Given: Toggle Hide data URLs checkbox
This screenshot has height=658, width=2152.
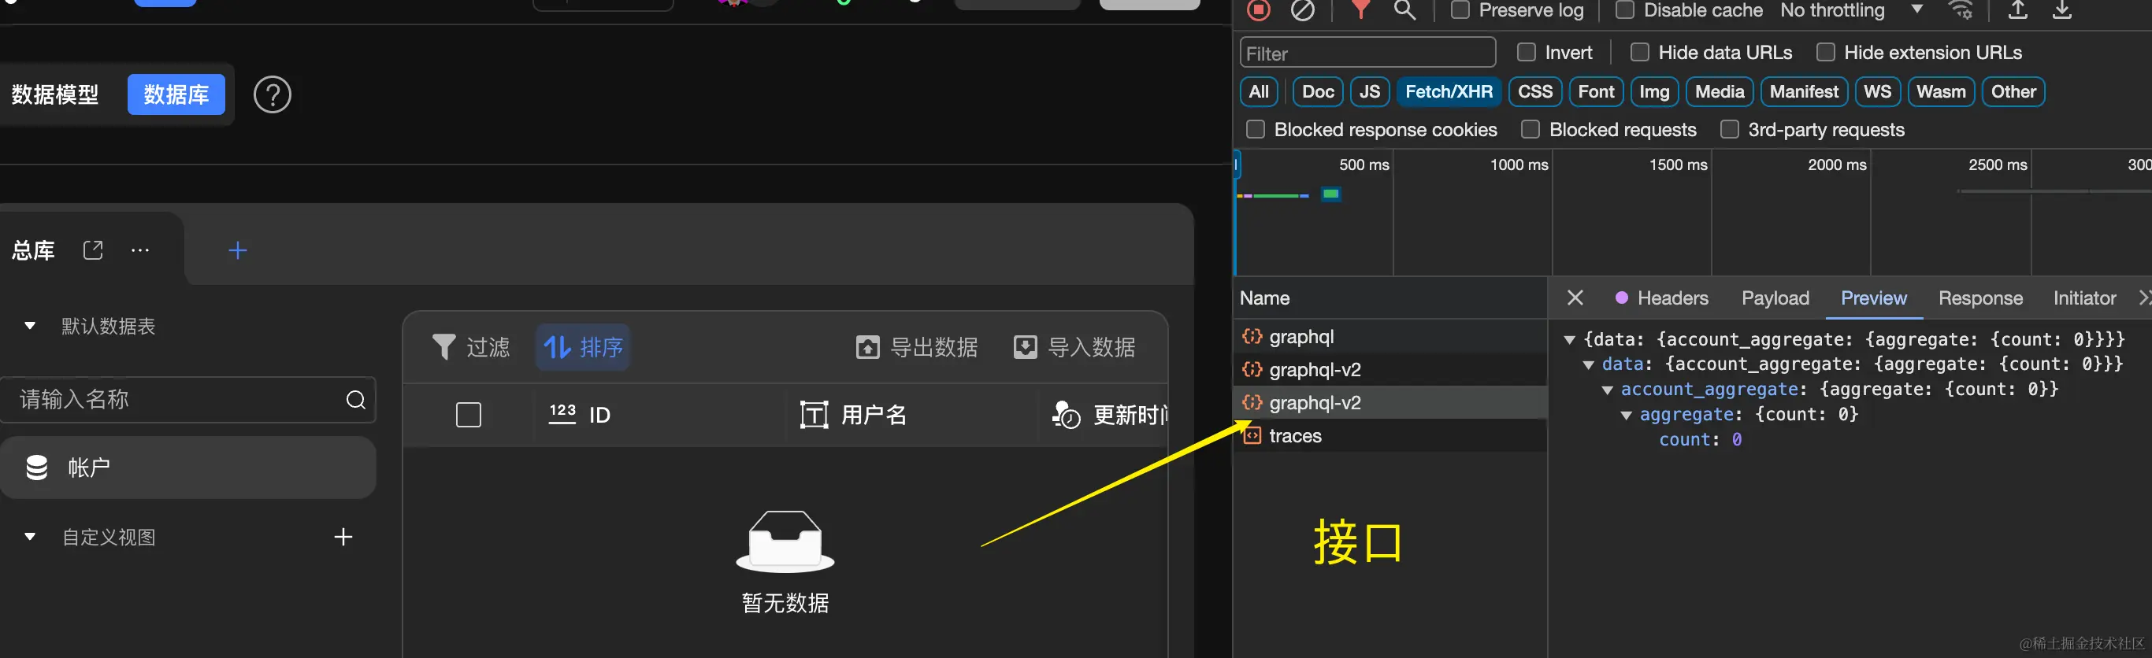Looking at the screenshot, I should click(1640, 53).
